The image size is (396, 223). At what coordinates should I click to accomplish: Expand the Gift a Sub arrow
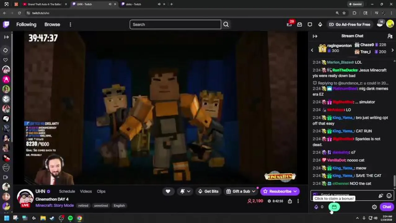(254, 191)
